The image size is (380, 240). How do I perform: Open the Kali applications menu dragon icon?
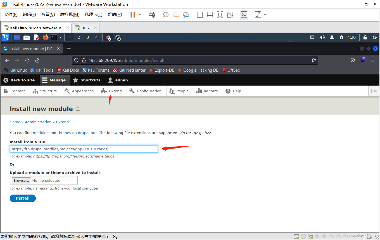[x=5, y=37]
